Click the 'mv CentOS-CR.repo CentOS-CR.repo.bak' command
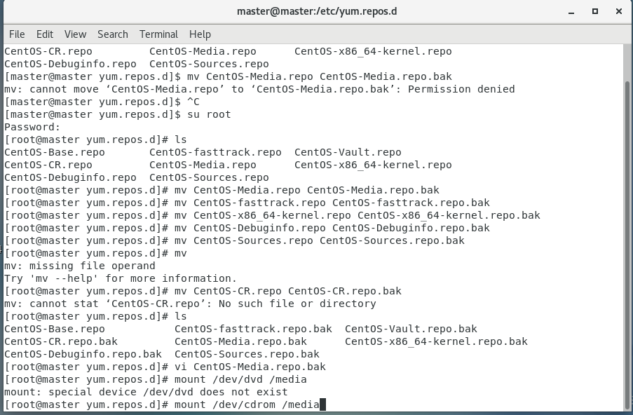The width and height of the screenshot is (633, 415). (288, 291)
